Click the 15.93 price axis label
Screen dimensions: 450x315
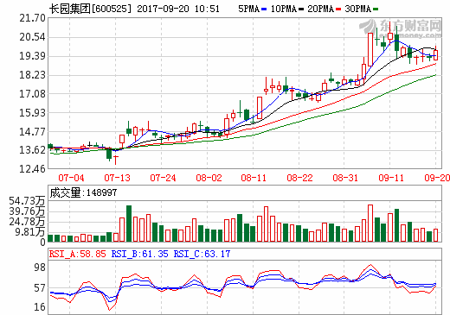[32, 113]
